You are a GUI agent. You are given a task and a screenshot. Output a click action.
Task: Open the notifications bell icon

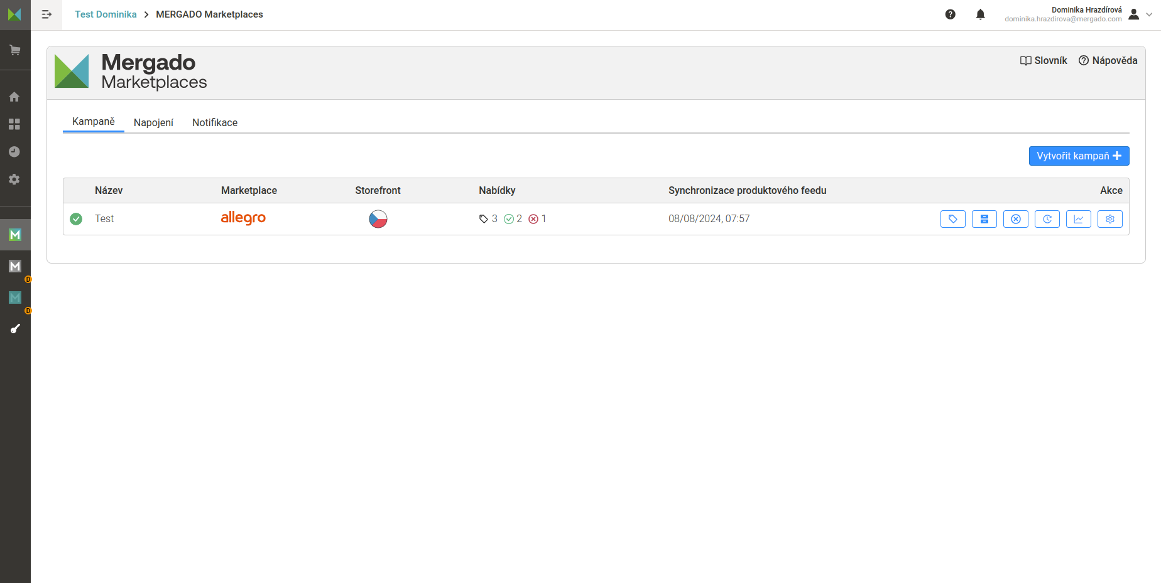[x=981, y=14]
